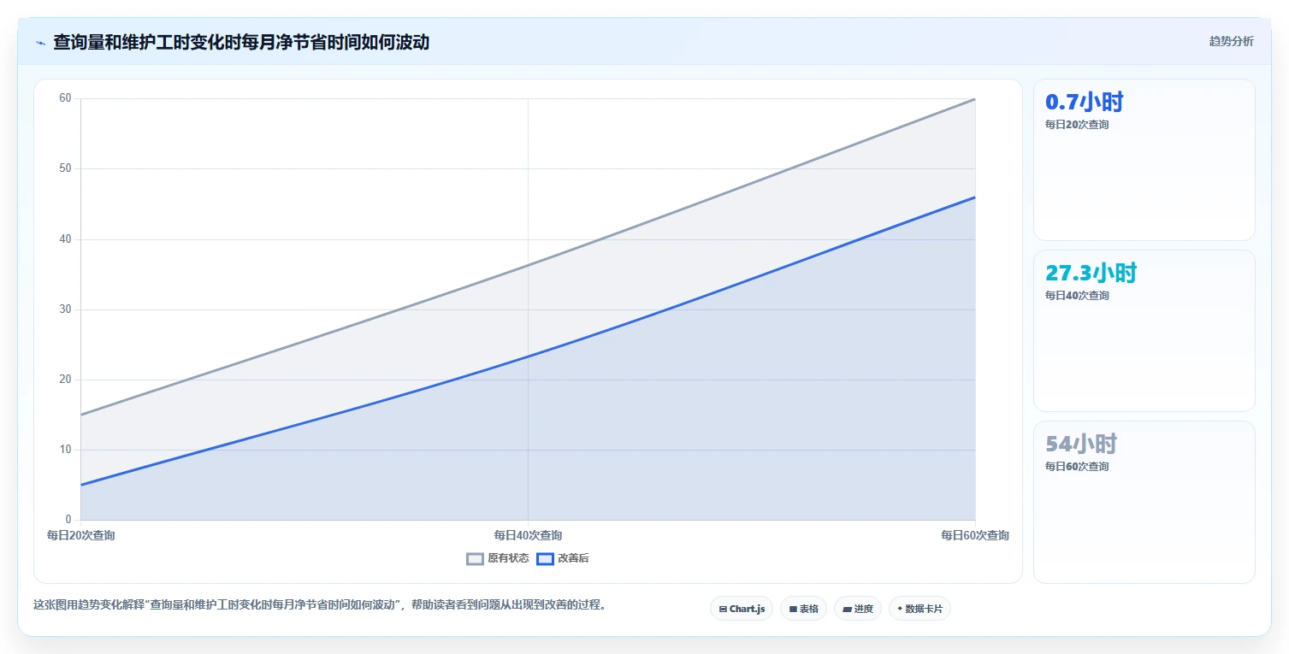Click the gray line start point at 每日20次查询
This screenshot has width=1289, height=654.
80,415
